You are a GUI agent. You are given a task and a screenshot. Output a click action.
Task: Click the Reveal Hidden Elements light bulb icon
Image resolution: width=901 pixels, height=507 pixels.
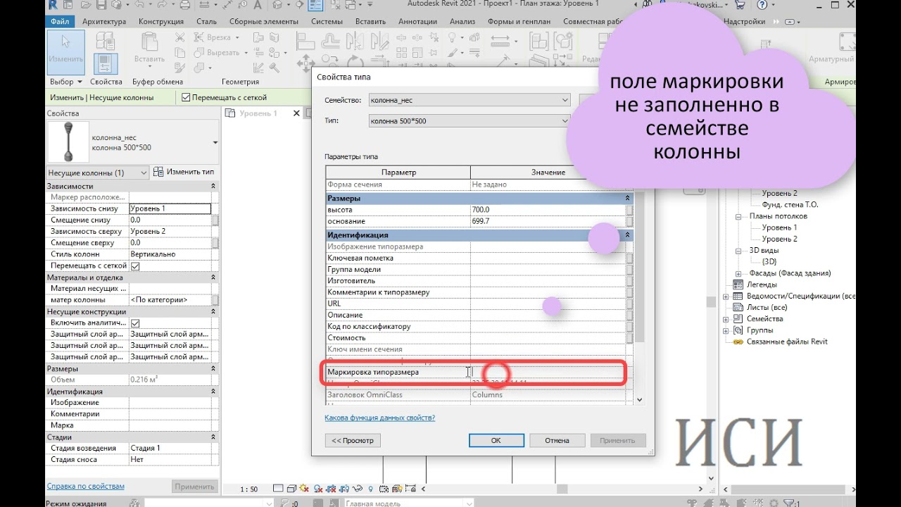pyautogui.click(x=370, y=489)
